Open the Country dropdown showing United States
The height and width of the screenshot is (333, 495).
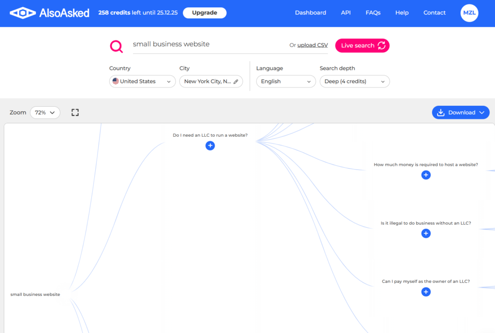143,81
